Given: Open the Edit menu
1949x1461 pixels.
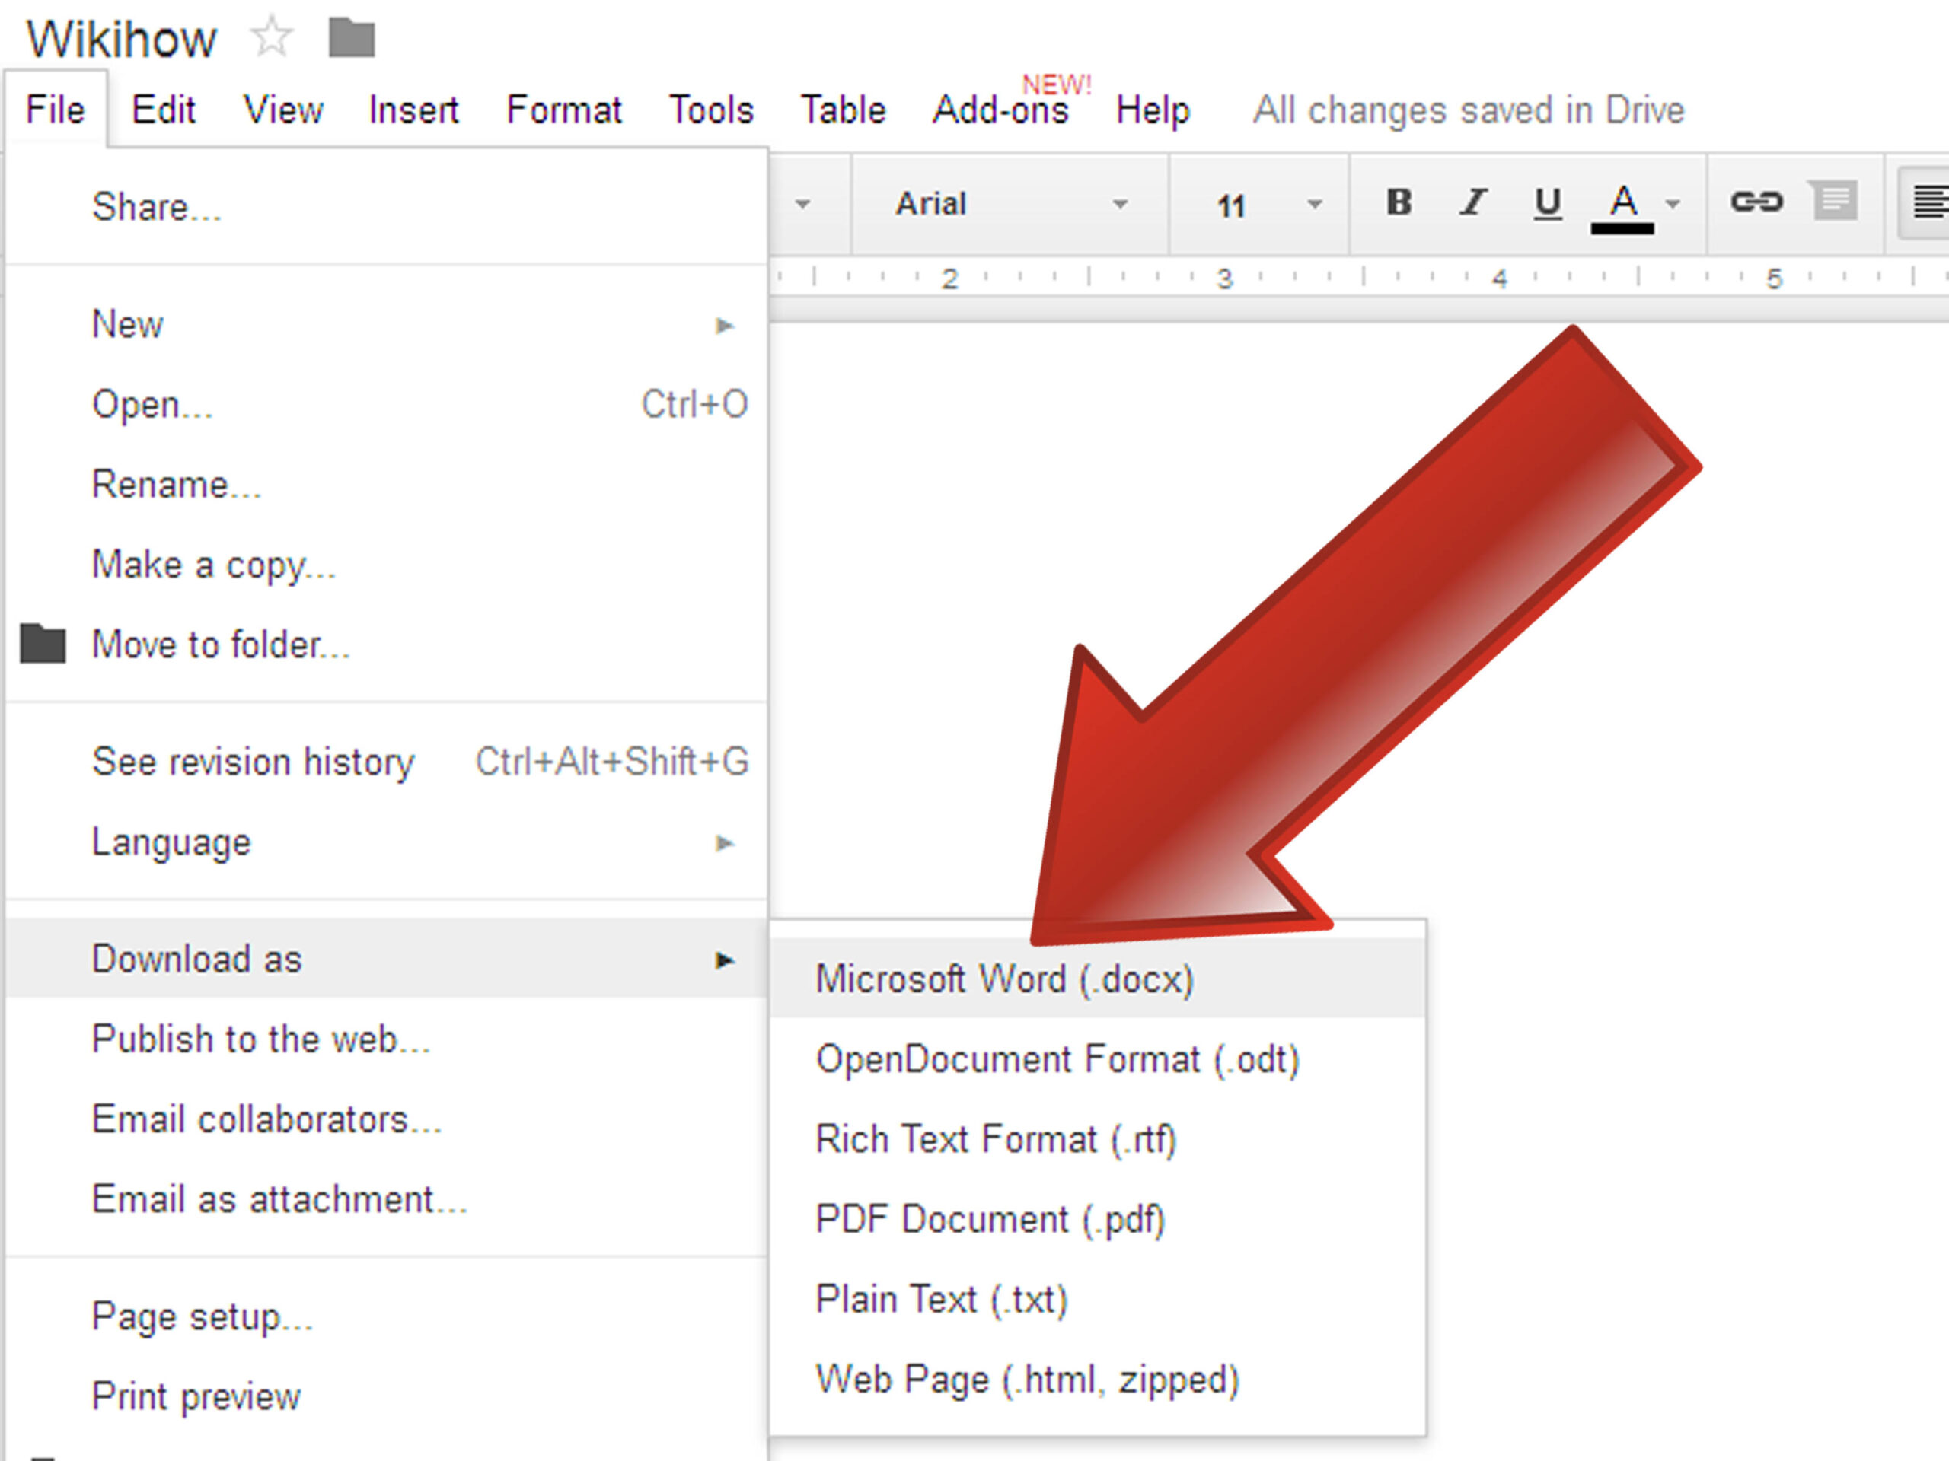Looking at the screenshot, I should click(163, 110).
